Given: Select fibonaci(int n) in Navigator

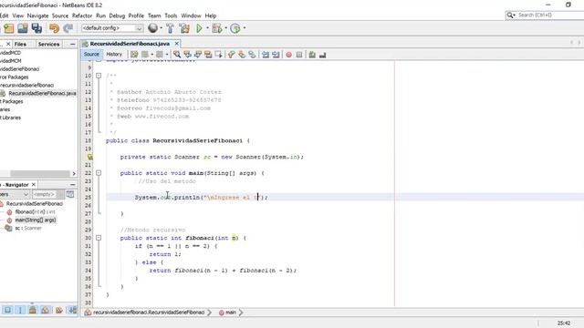Looking at the screenshot, I should coord(35,211).
